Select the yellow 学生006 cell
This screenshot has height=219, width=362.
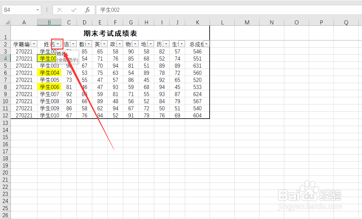(49, 87)
